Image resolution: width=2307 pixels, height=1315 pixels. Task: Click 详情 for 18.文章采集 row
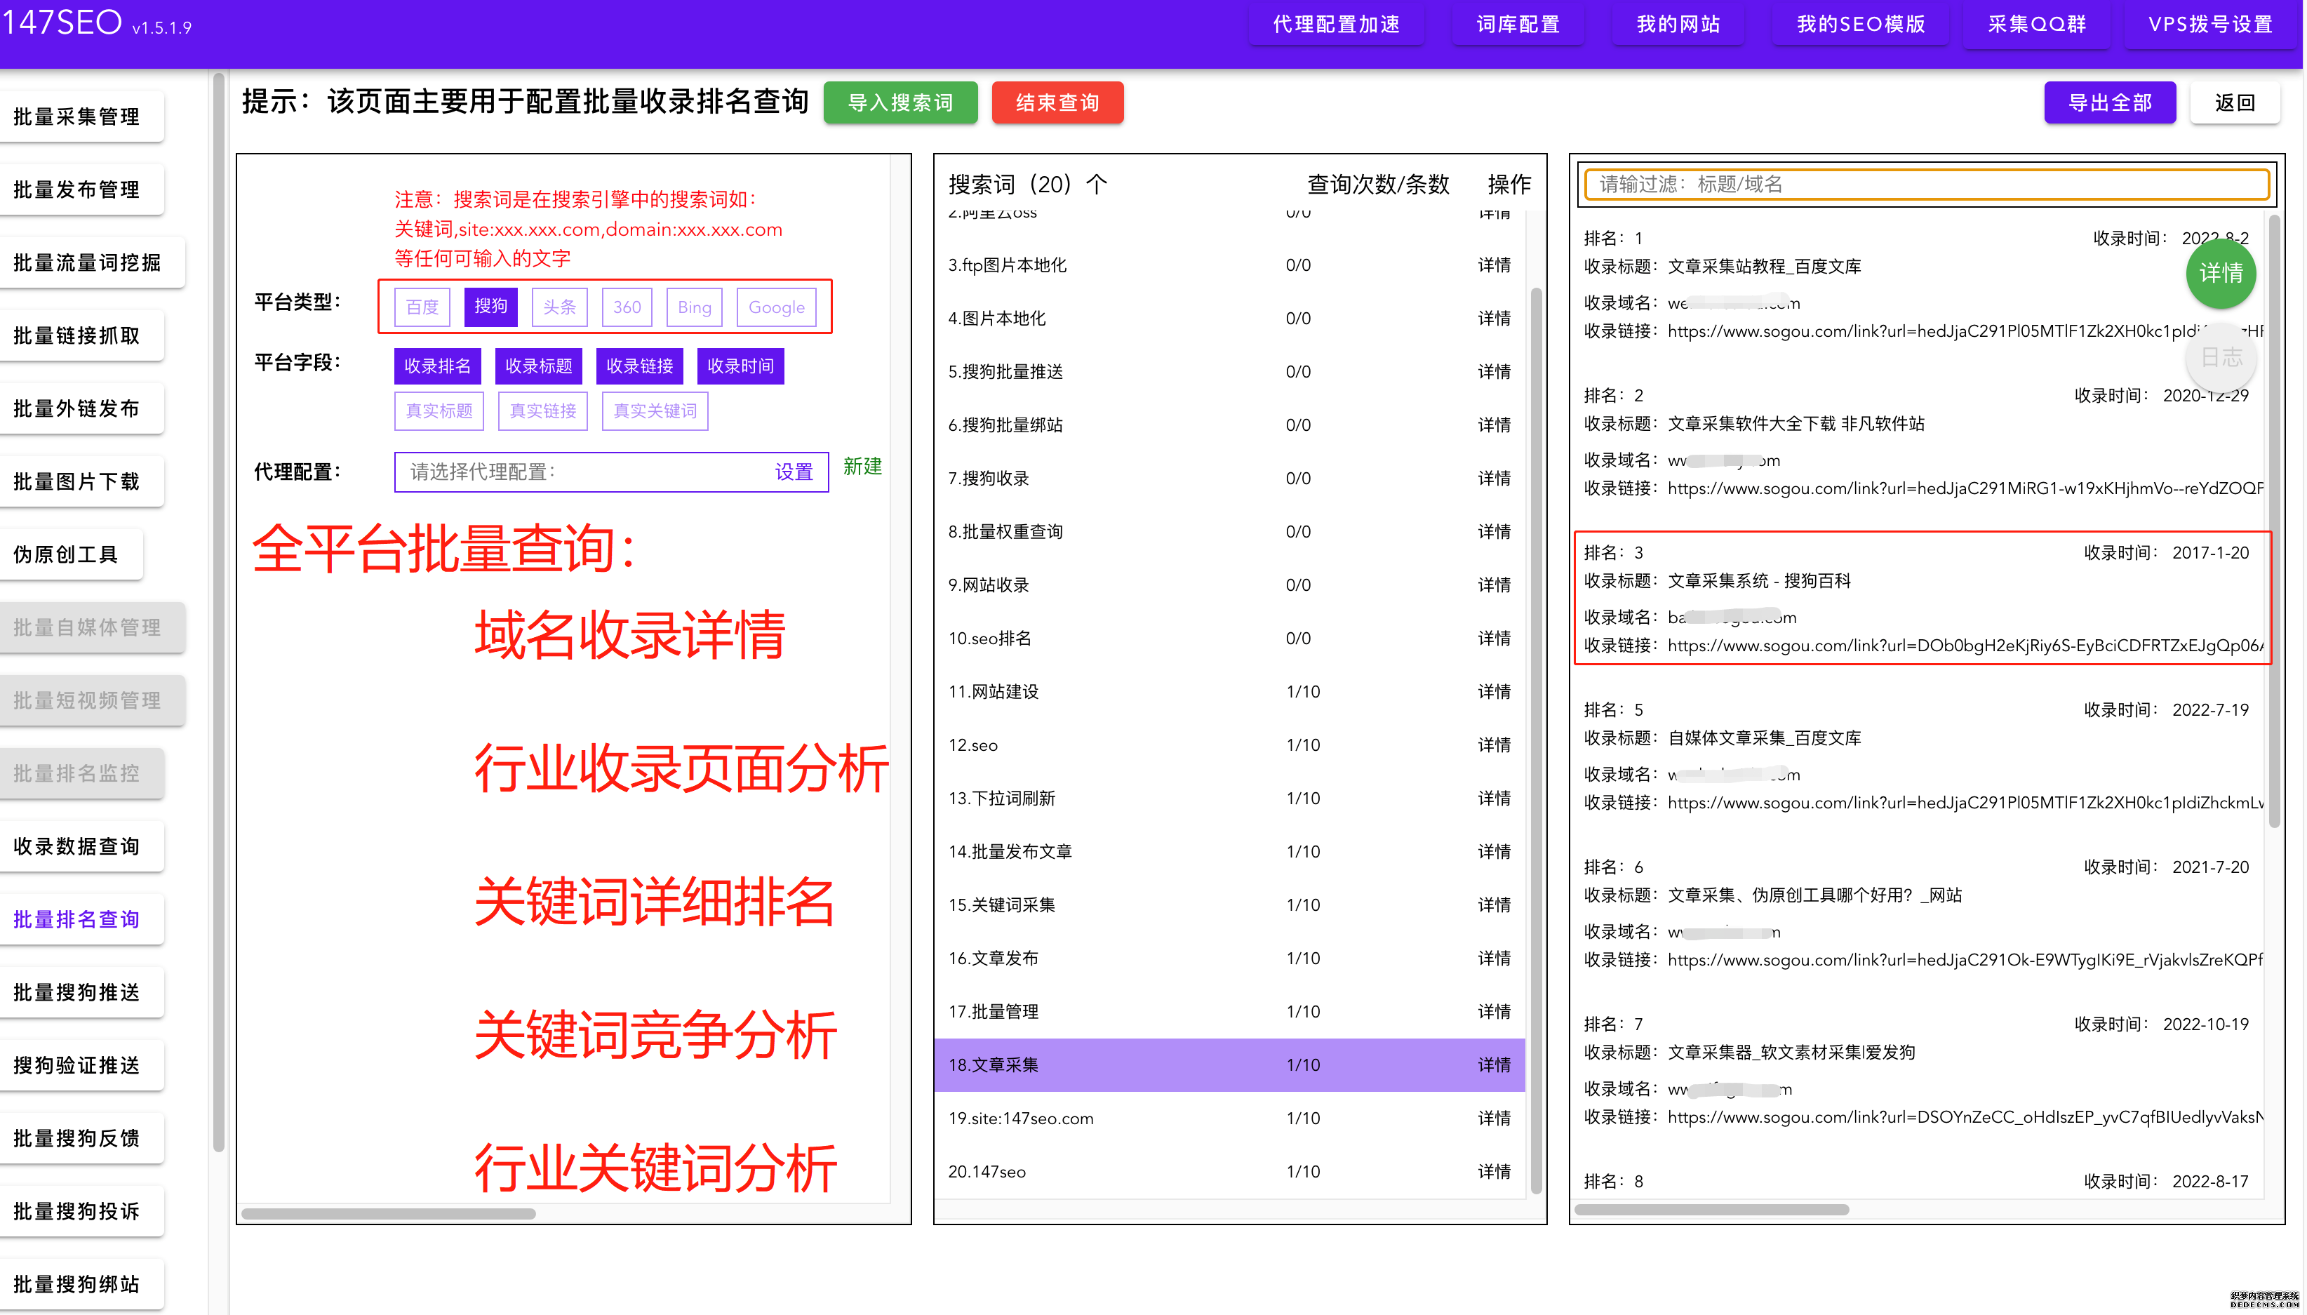click(1494, 1064)
